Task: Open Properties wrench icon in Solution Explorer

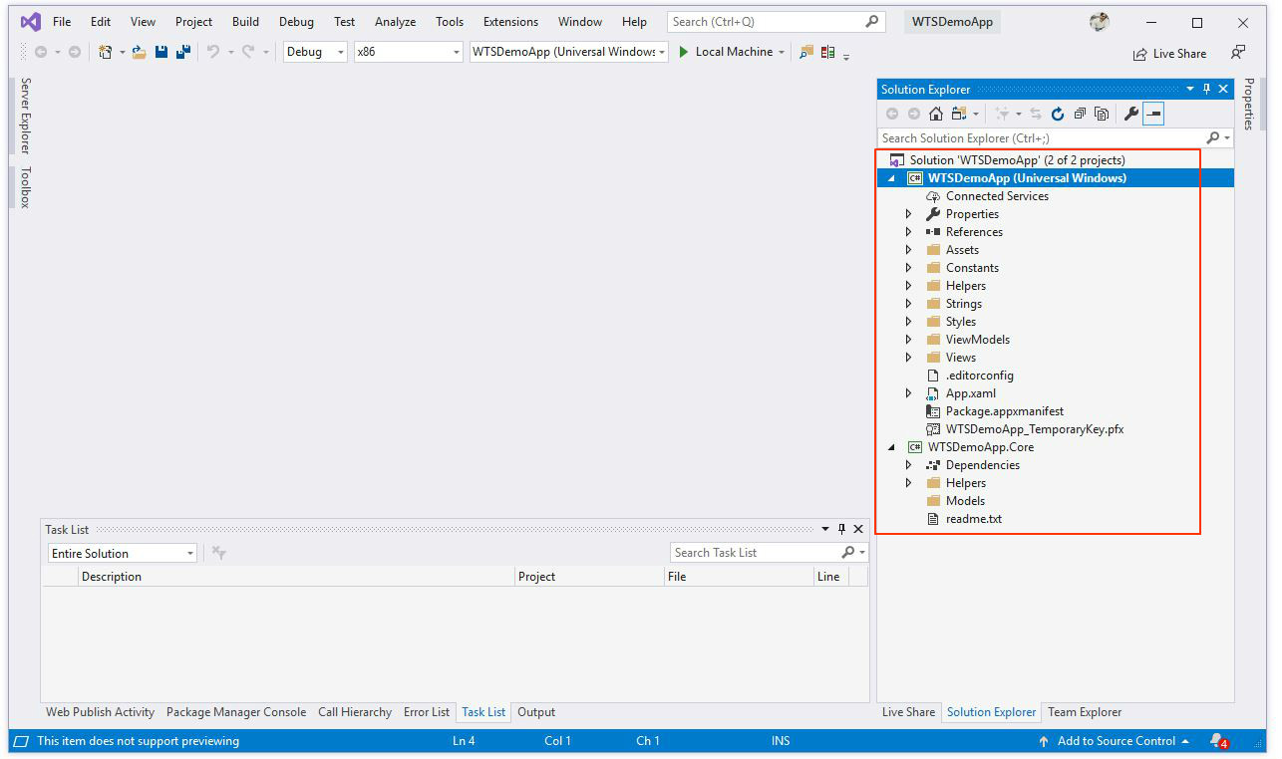Action: (x=1130, y=114)
